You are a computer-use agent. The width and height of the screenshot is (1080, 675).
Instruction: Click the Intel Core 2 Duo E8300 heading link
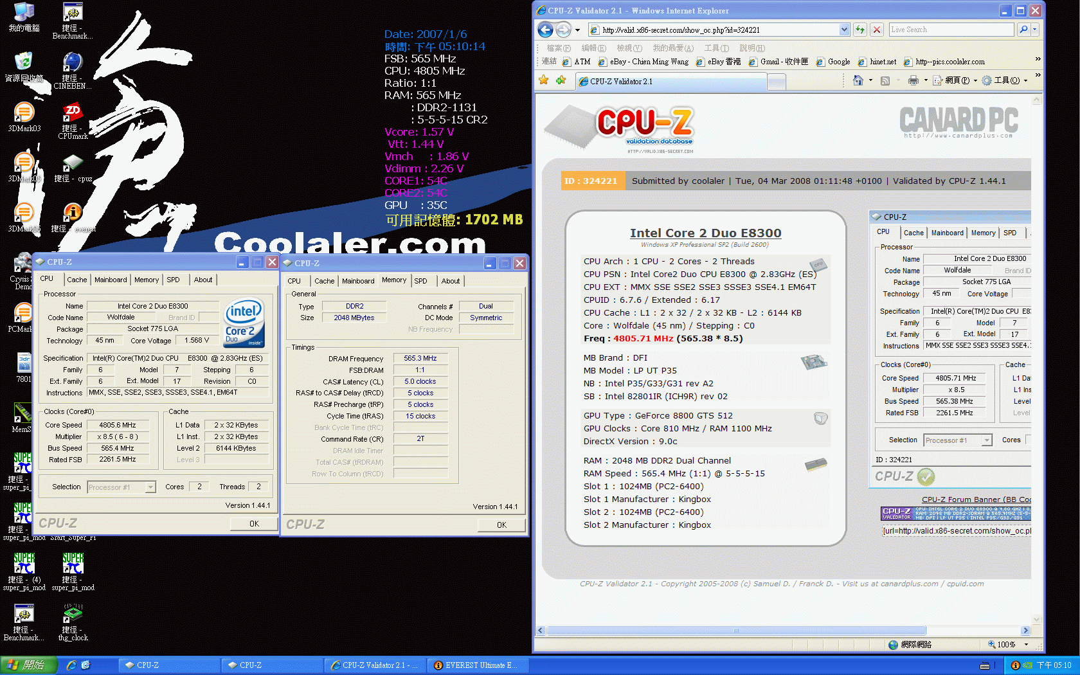705,233
